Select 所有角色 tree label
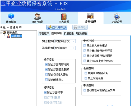The image size is (134, 108). pos(12,33)
